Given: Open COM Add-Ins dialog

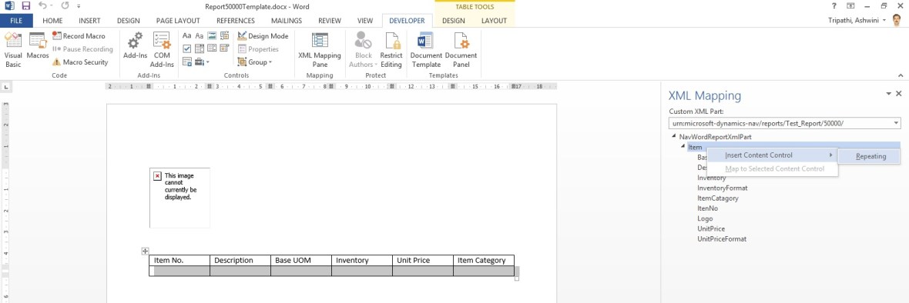Looking at the screenshot, I should [162, 50].
